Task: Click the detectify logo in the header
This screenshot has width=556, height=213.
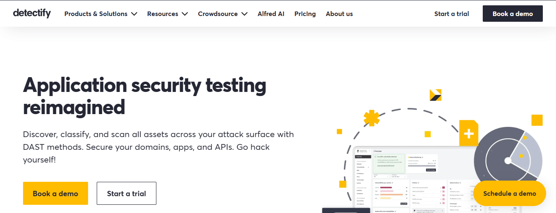Action: click(x=32, y=14)
